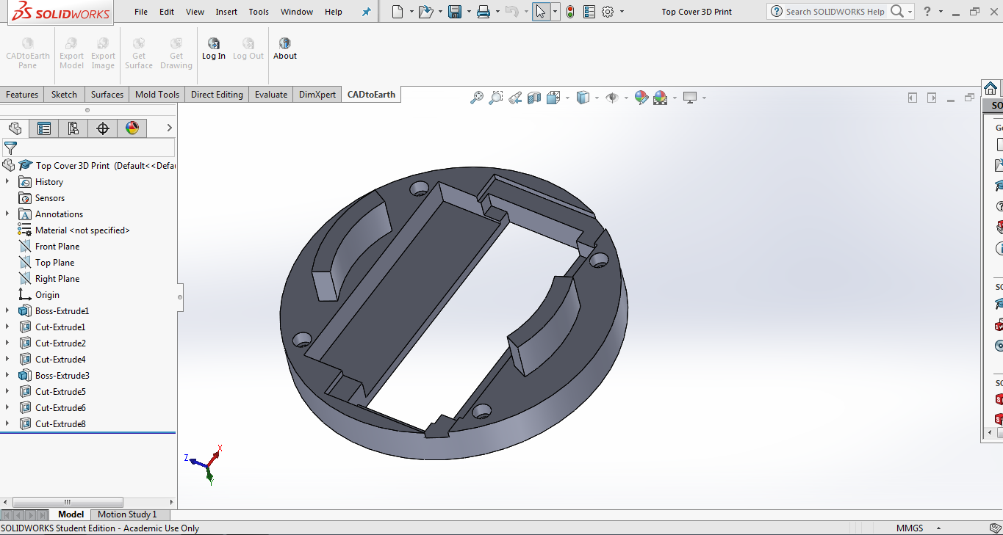Click the Search SOLIDWORKS Help field
Screen dimensions: 1003x535
pyautogui.click(x=834, y=12)
